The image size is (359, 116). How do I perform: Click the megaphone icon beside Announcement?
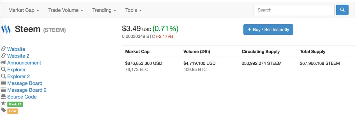pyautogui.click(x=3, y=63)
